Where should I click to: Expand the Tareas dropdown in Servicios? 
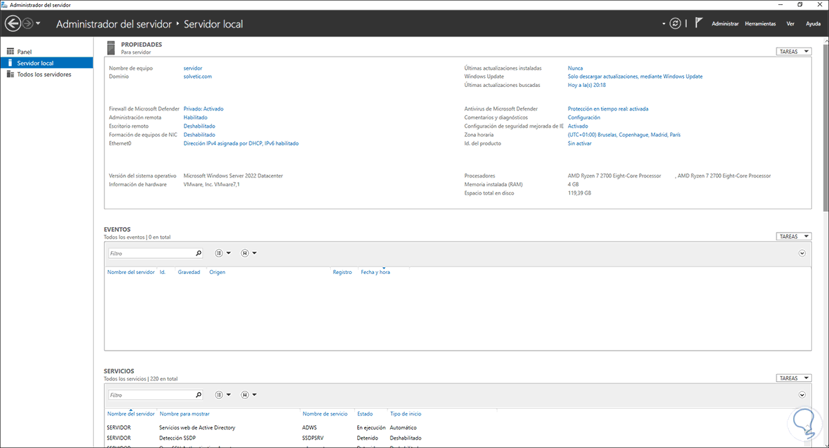(x=793, y=378)
